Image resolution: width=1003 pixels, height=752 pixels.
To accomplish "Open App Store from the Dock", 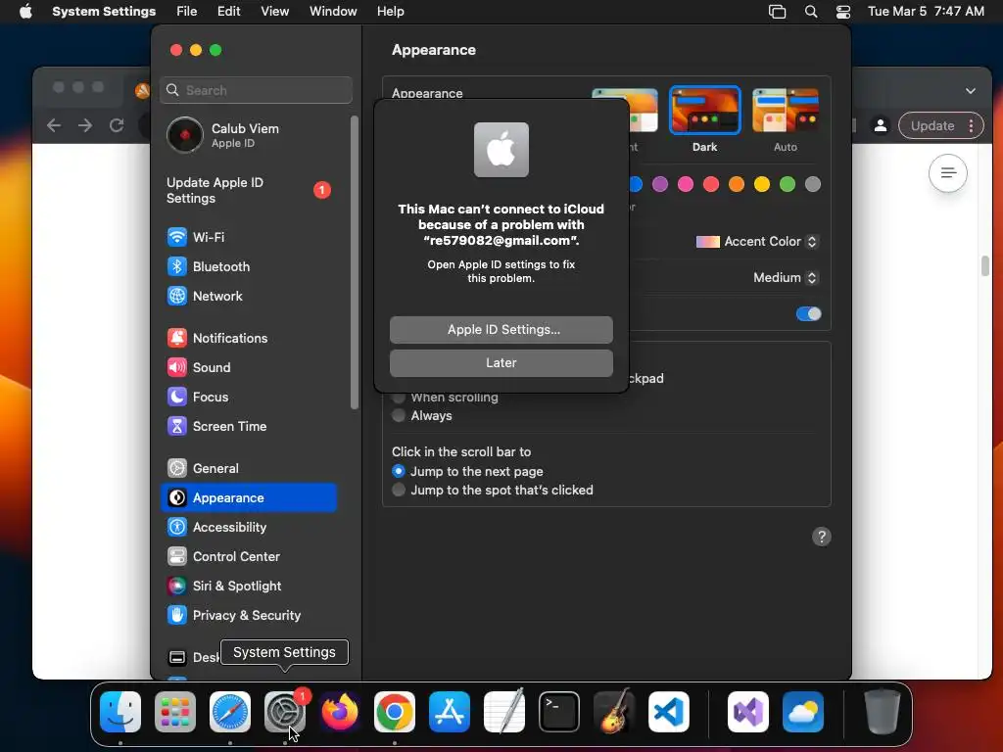I will point(450,712).
